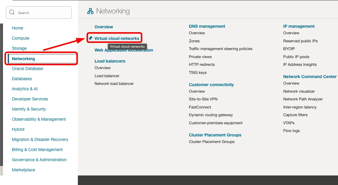Open Public IP pools

[x=296, y=57]
